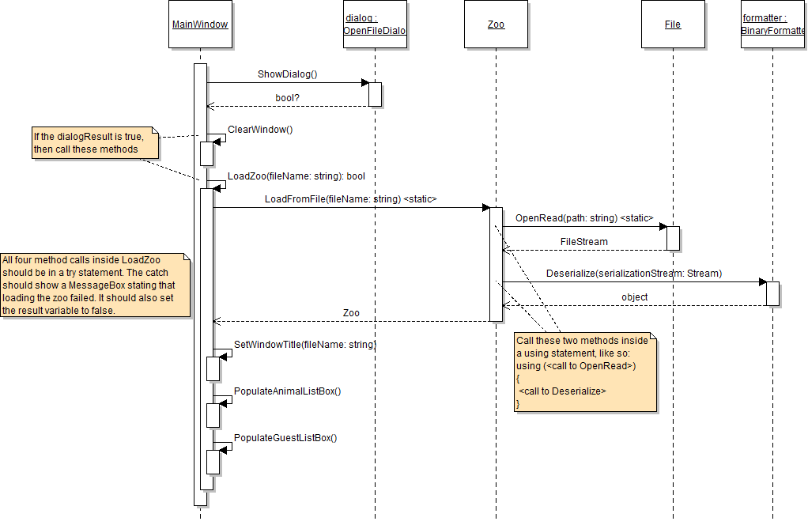Click the LoadFromFile(fileName: string) message label
This screenshot has width=808, height=525.
(350, 199)
